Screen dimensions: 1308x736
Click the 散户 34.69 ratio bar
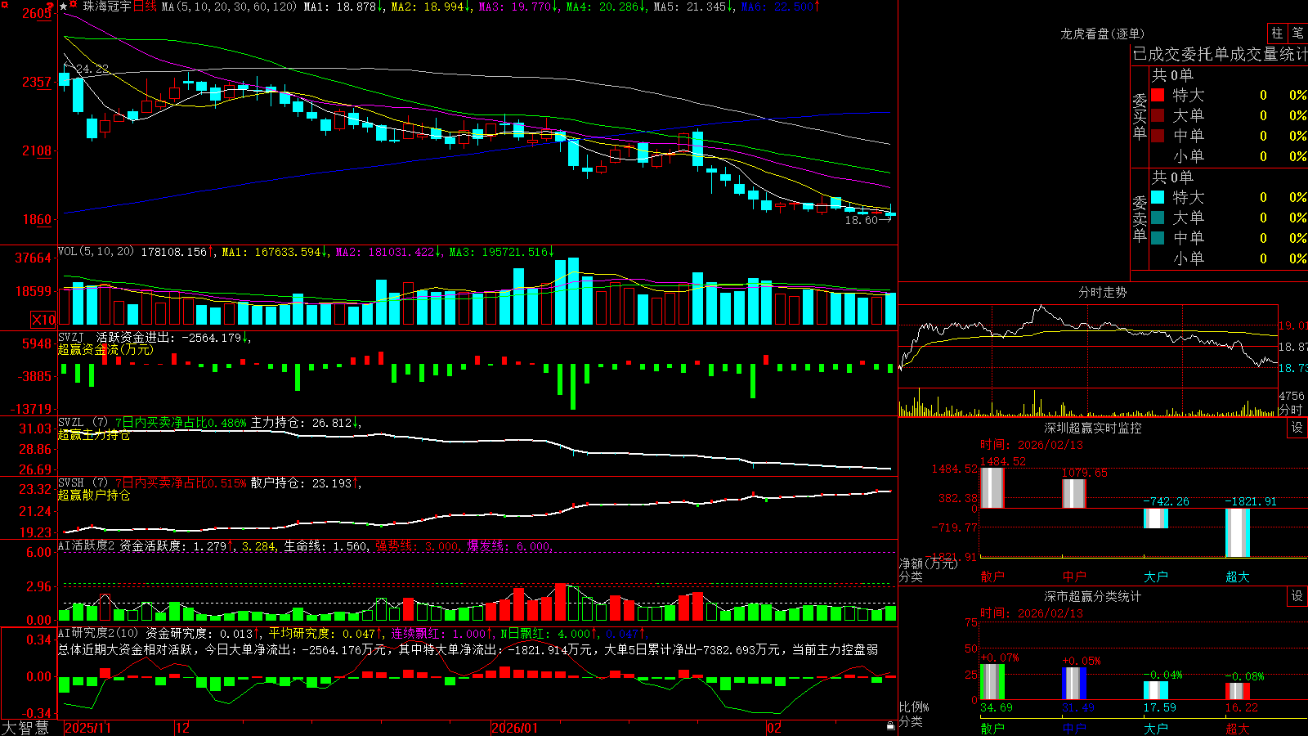(x=992, y=681)
